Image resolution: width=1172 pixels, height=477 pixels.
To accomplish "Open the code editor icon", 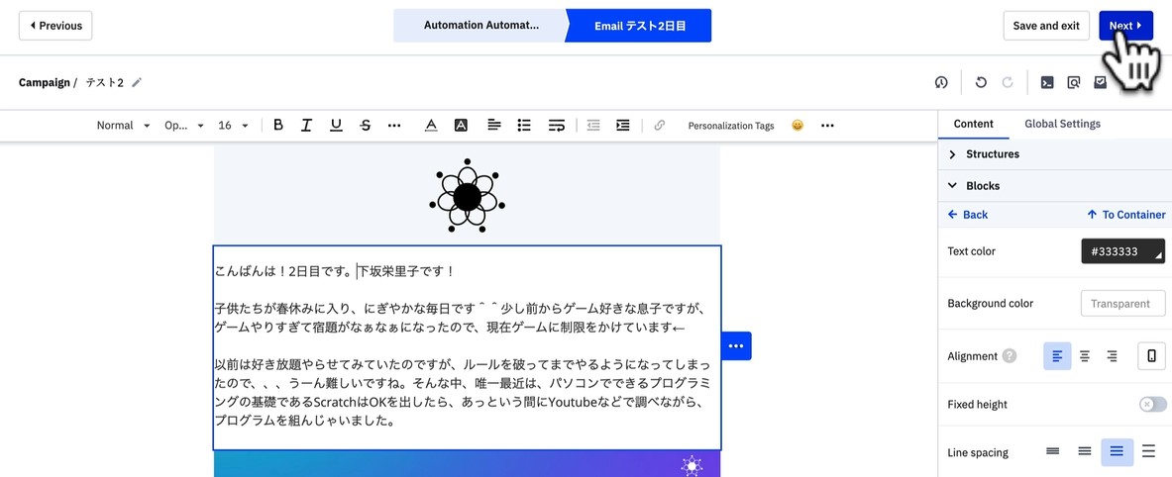I will 1047,83.
